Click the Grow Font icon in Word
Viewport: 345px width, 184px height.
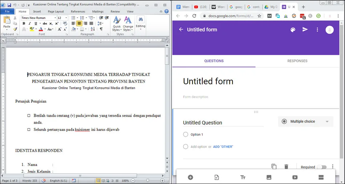pyautogui.click(x=60, y=29)
